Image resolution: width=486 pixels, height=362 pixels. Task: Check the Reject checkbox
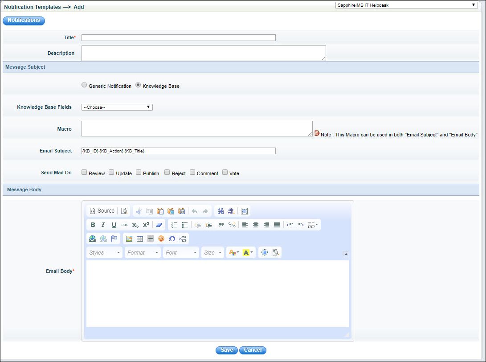167,172
